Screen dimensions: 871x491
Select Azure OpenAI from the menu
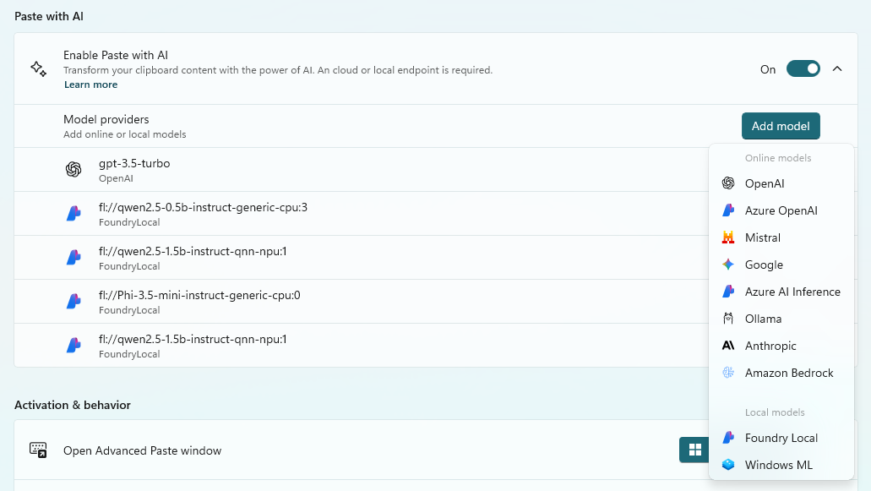tap(781, 210)
